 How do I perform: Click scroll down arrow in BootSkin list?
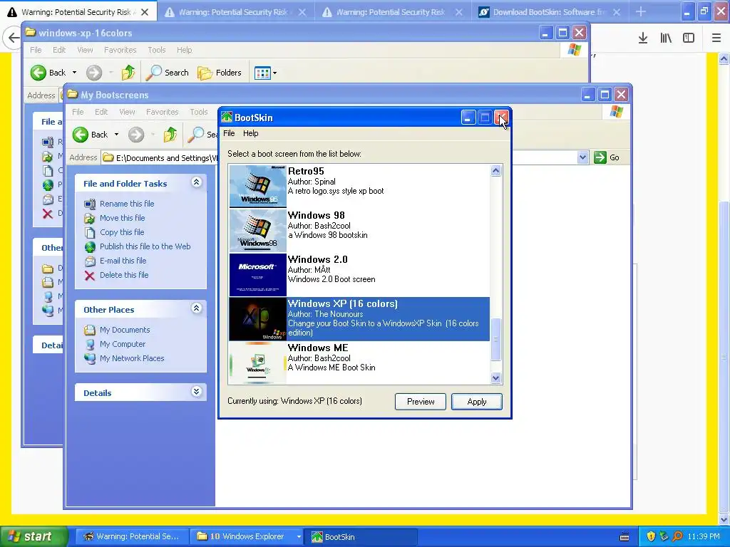[496, 378]
